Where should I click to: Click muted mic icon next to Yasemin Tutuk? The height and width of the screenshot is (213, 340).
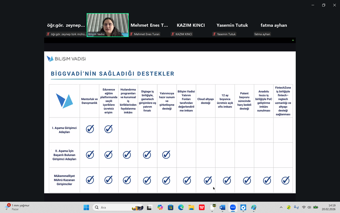tap(214, 34)
